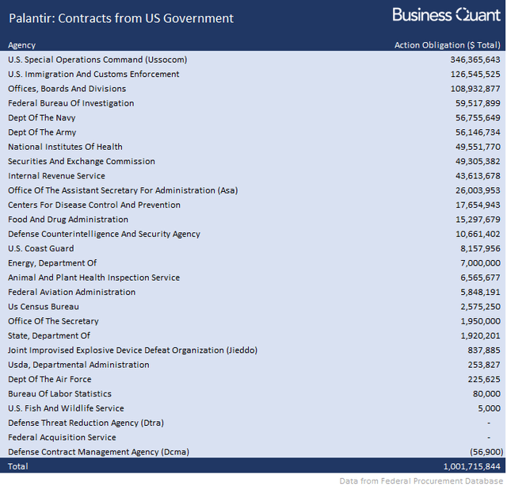This screenshot has width=507, height=494.
Task: Click the value 346,365,643
Action: [475, 60]
